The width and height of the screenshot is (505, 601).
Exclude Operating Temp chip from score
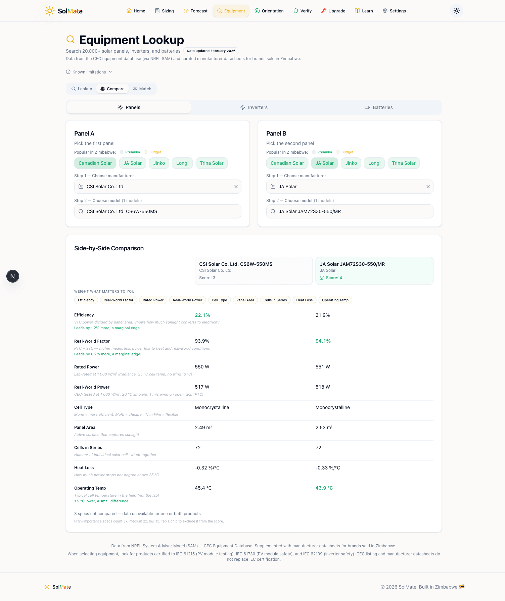(x=335, y=300)
